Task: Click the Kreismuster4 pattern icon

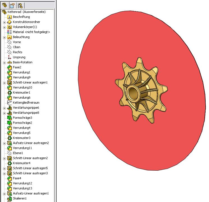Action: (9, 163)
